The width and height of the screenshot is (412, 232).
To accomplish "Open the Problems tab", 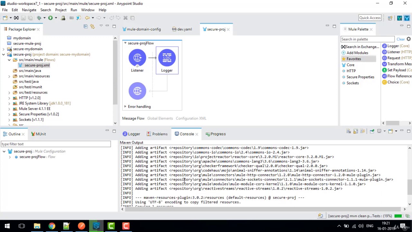I will 157,134.
